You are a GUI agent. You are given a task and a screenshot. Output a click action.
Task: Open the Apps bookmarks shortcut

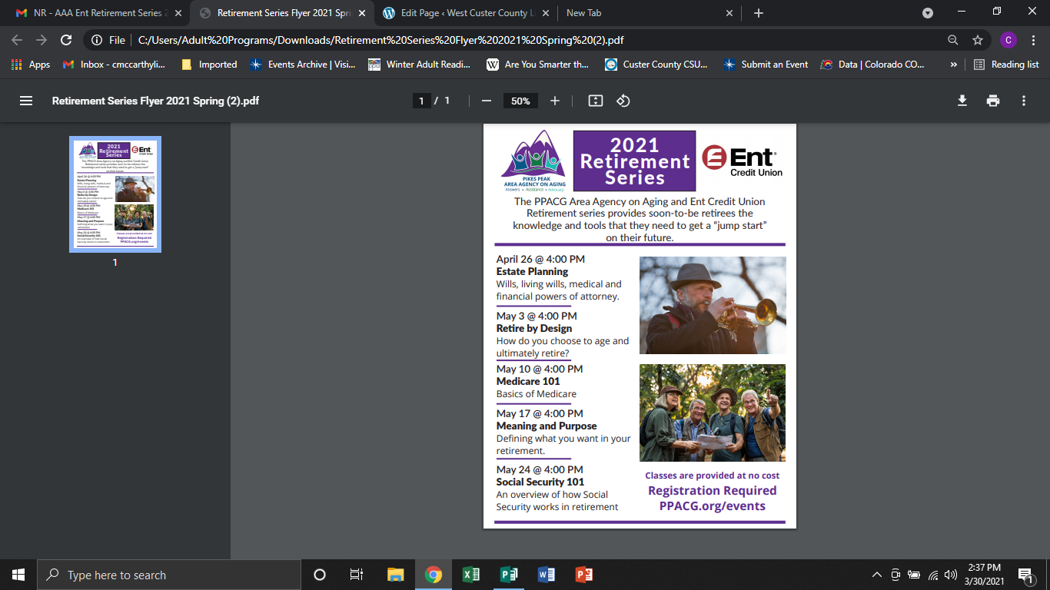click(x=32, y=65)
